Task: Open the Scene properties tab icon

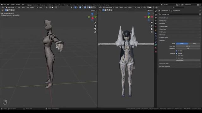Action: tap(156, 24)
